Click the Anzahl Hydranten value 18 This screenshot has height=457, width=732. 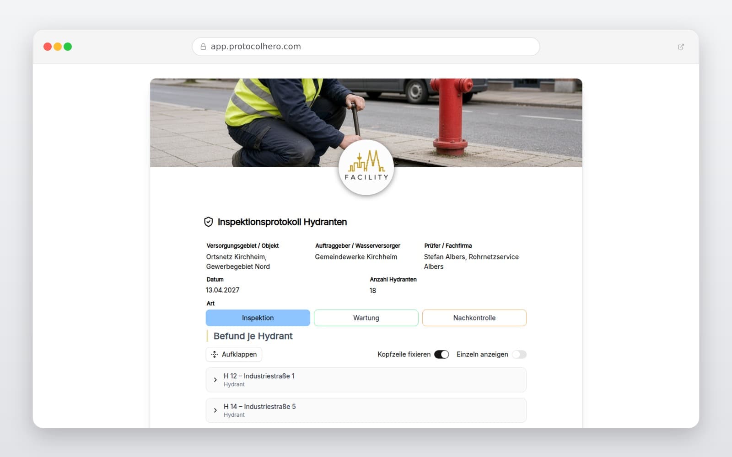point(373,291)
